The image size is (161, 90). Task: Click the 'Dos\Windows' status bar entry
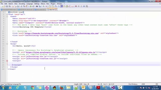133,84
